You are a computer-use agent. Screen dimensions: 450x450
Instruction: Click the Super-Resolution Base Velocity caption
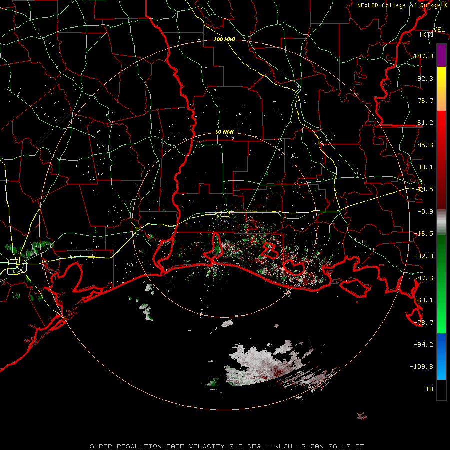coord(227,446)
